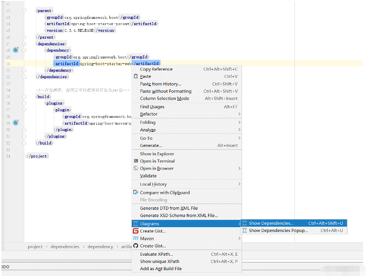
Task: Toggle closing build tag fold on line 32
Action: click(24, 143)
